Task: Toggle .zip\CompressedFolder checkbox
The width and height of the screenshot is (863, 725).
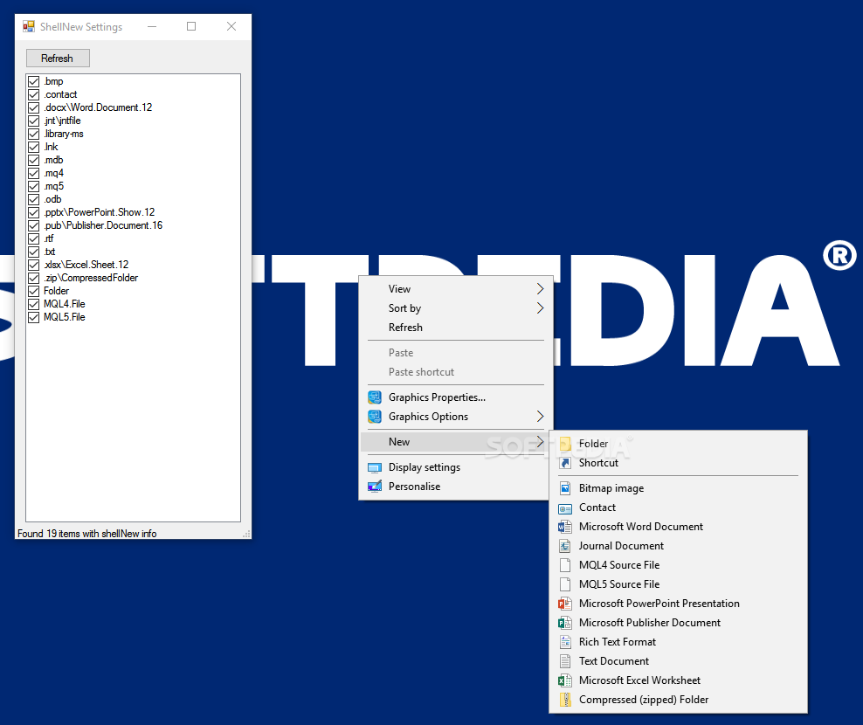Action: (33, 278)
